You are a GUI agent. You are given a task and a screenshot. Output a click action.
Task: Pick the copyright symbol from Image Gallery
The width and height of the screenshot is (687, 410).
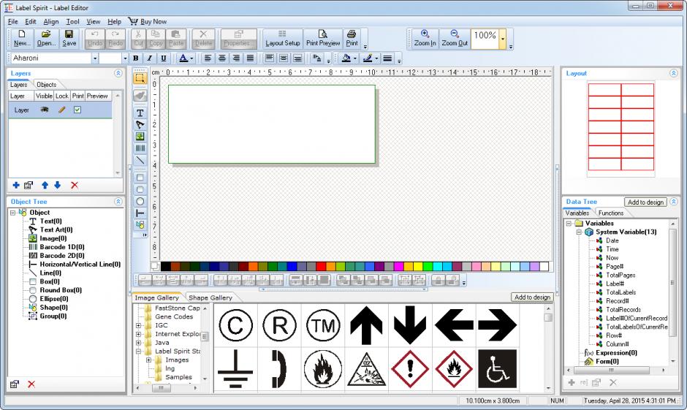coord(236,325)
